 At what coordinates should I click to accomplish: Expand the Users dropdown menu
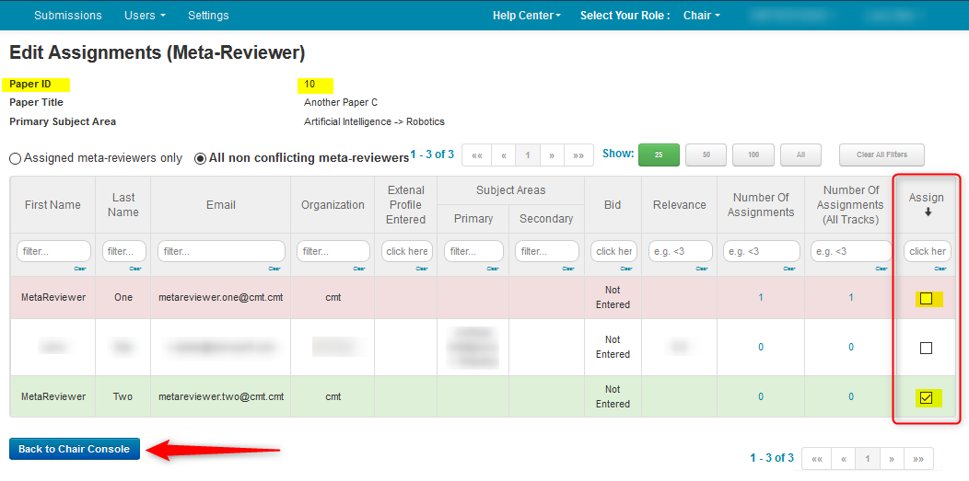pyautogui.click(x=145, y=16)
